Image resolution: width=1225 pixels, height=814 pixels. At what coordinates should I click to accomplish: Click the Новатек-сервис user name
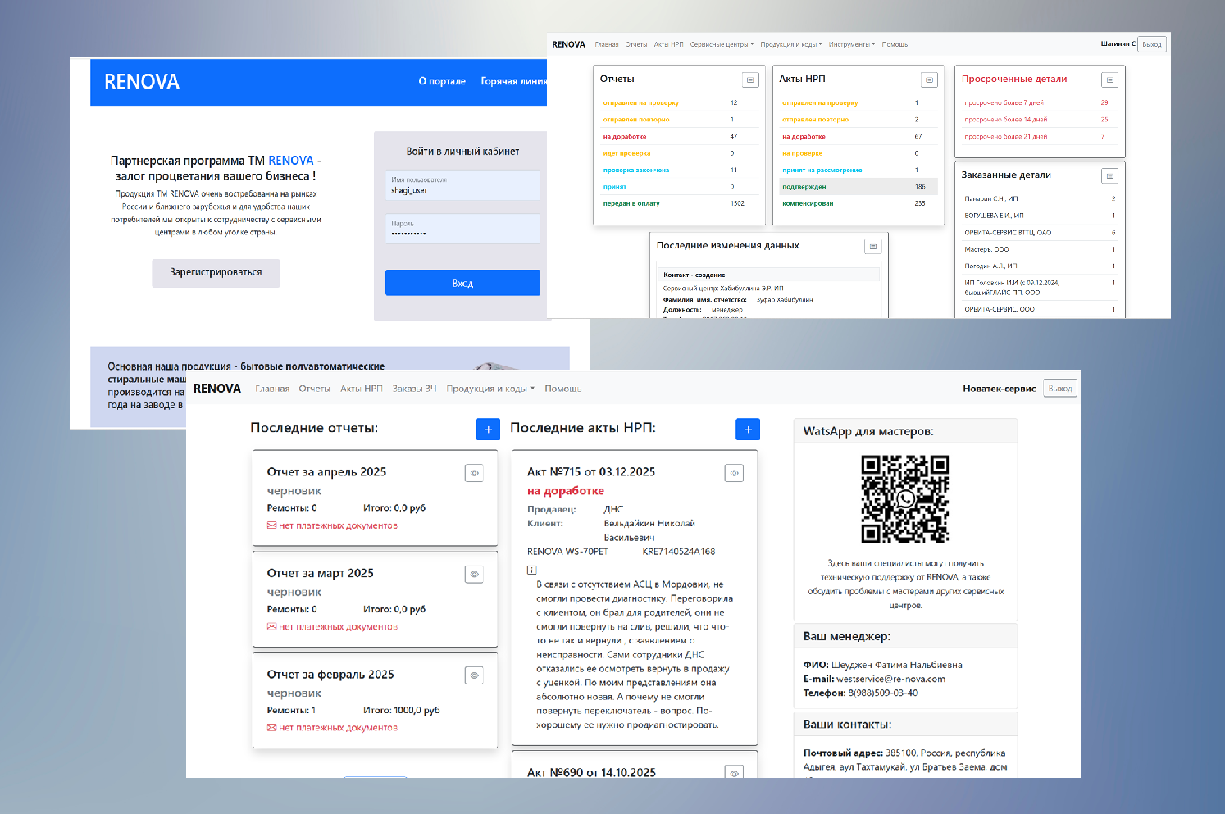coord(999,389)
